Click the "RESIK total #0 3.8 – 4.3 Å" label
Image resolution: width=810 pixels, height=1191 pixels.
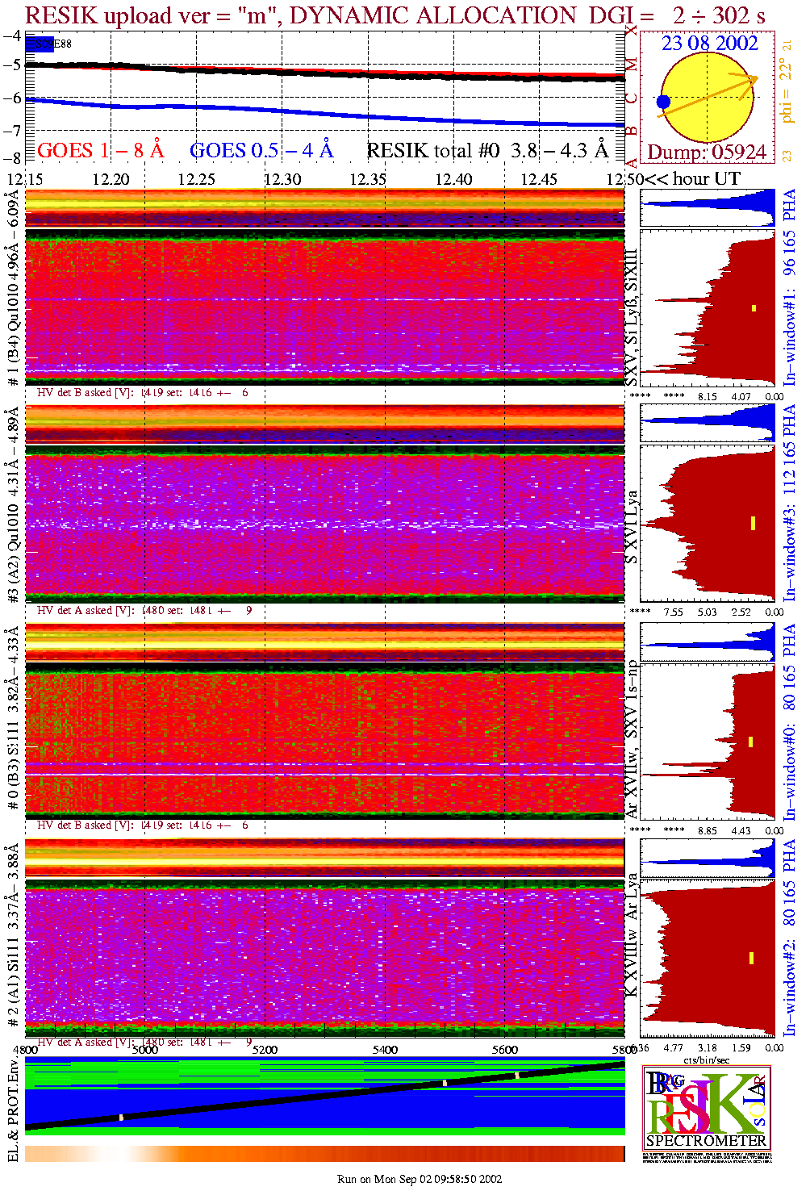[487, 151]
